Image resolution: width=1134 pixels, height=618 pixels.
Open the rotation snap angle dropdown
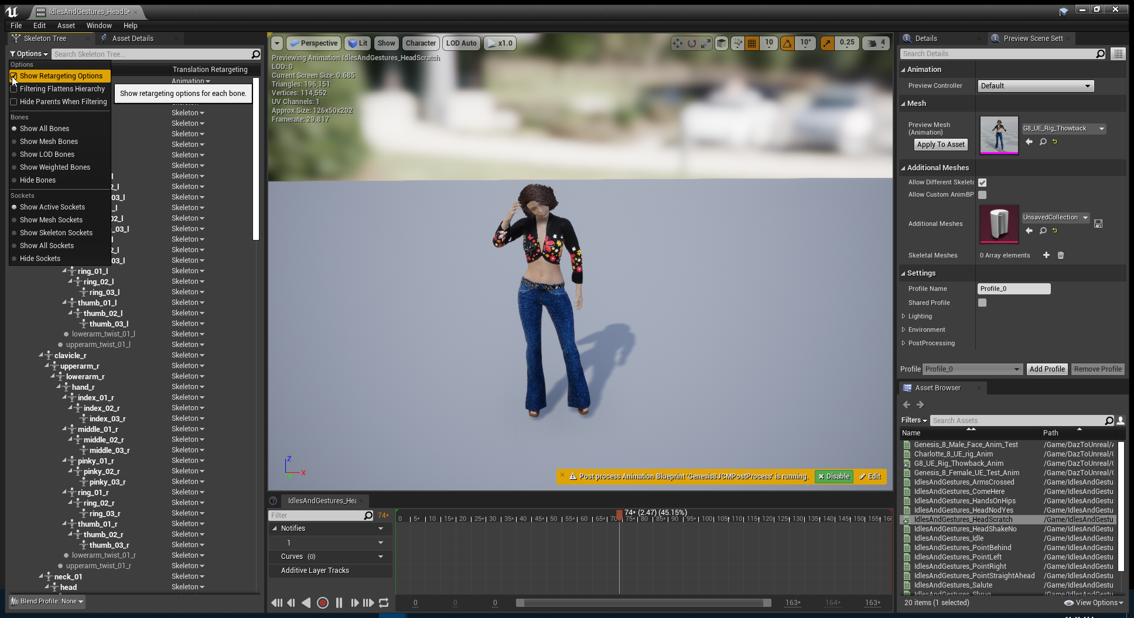click(x=806, y=43)
